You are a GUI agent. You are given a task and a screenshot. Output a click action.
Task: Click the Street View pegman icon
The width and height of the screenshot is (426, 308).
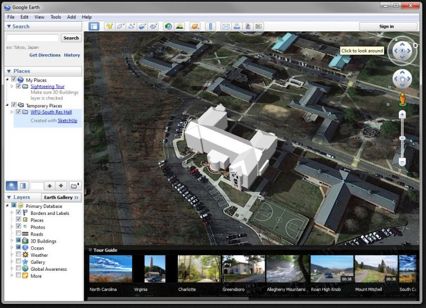403,99
